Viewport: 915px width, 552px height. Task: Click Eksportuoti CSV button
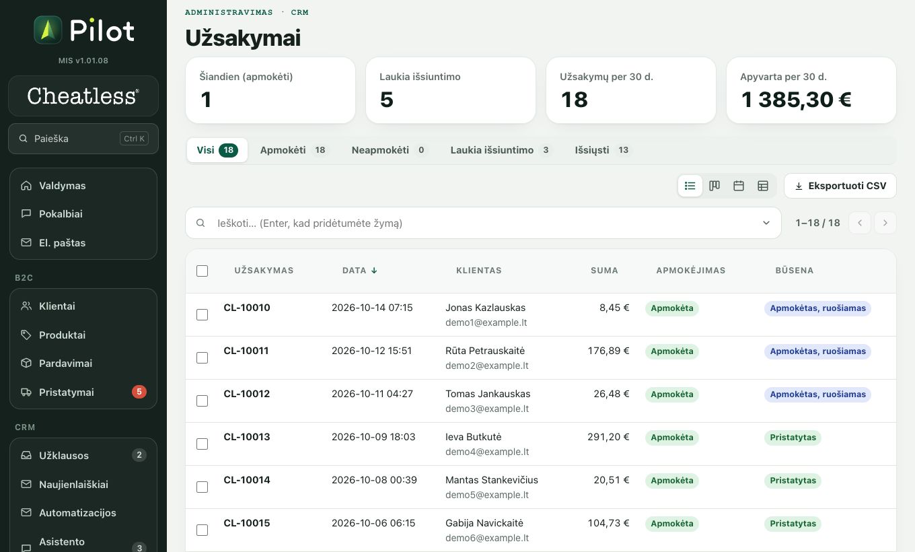tap(840, 186)
